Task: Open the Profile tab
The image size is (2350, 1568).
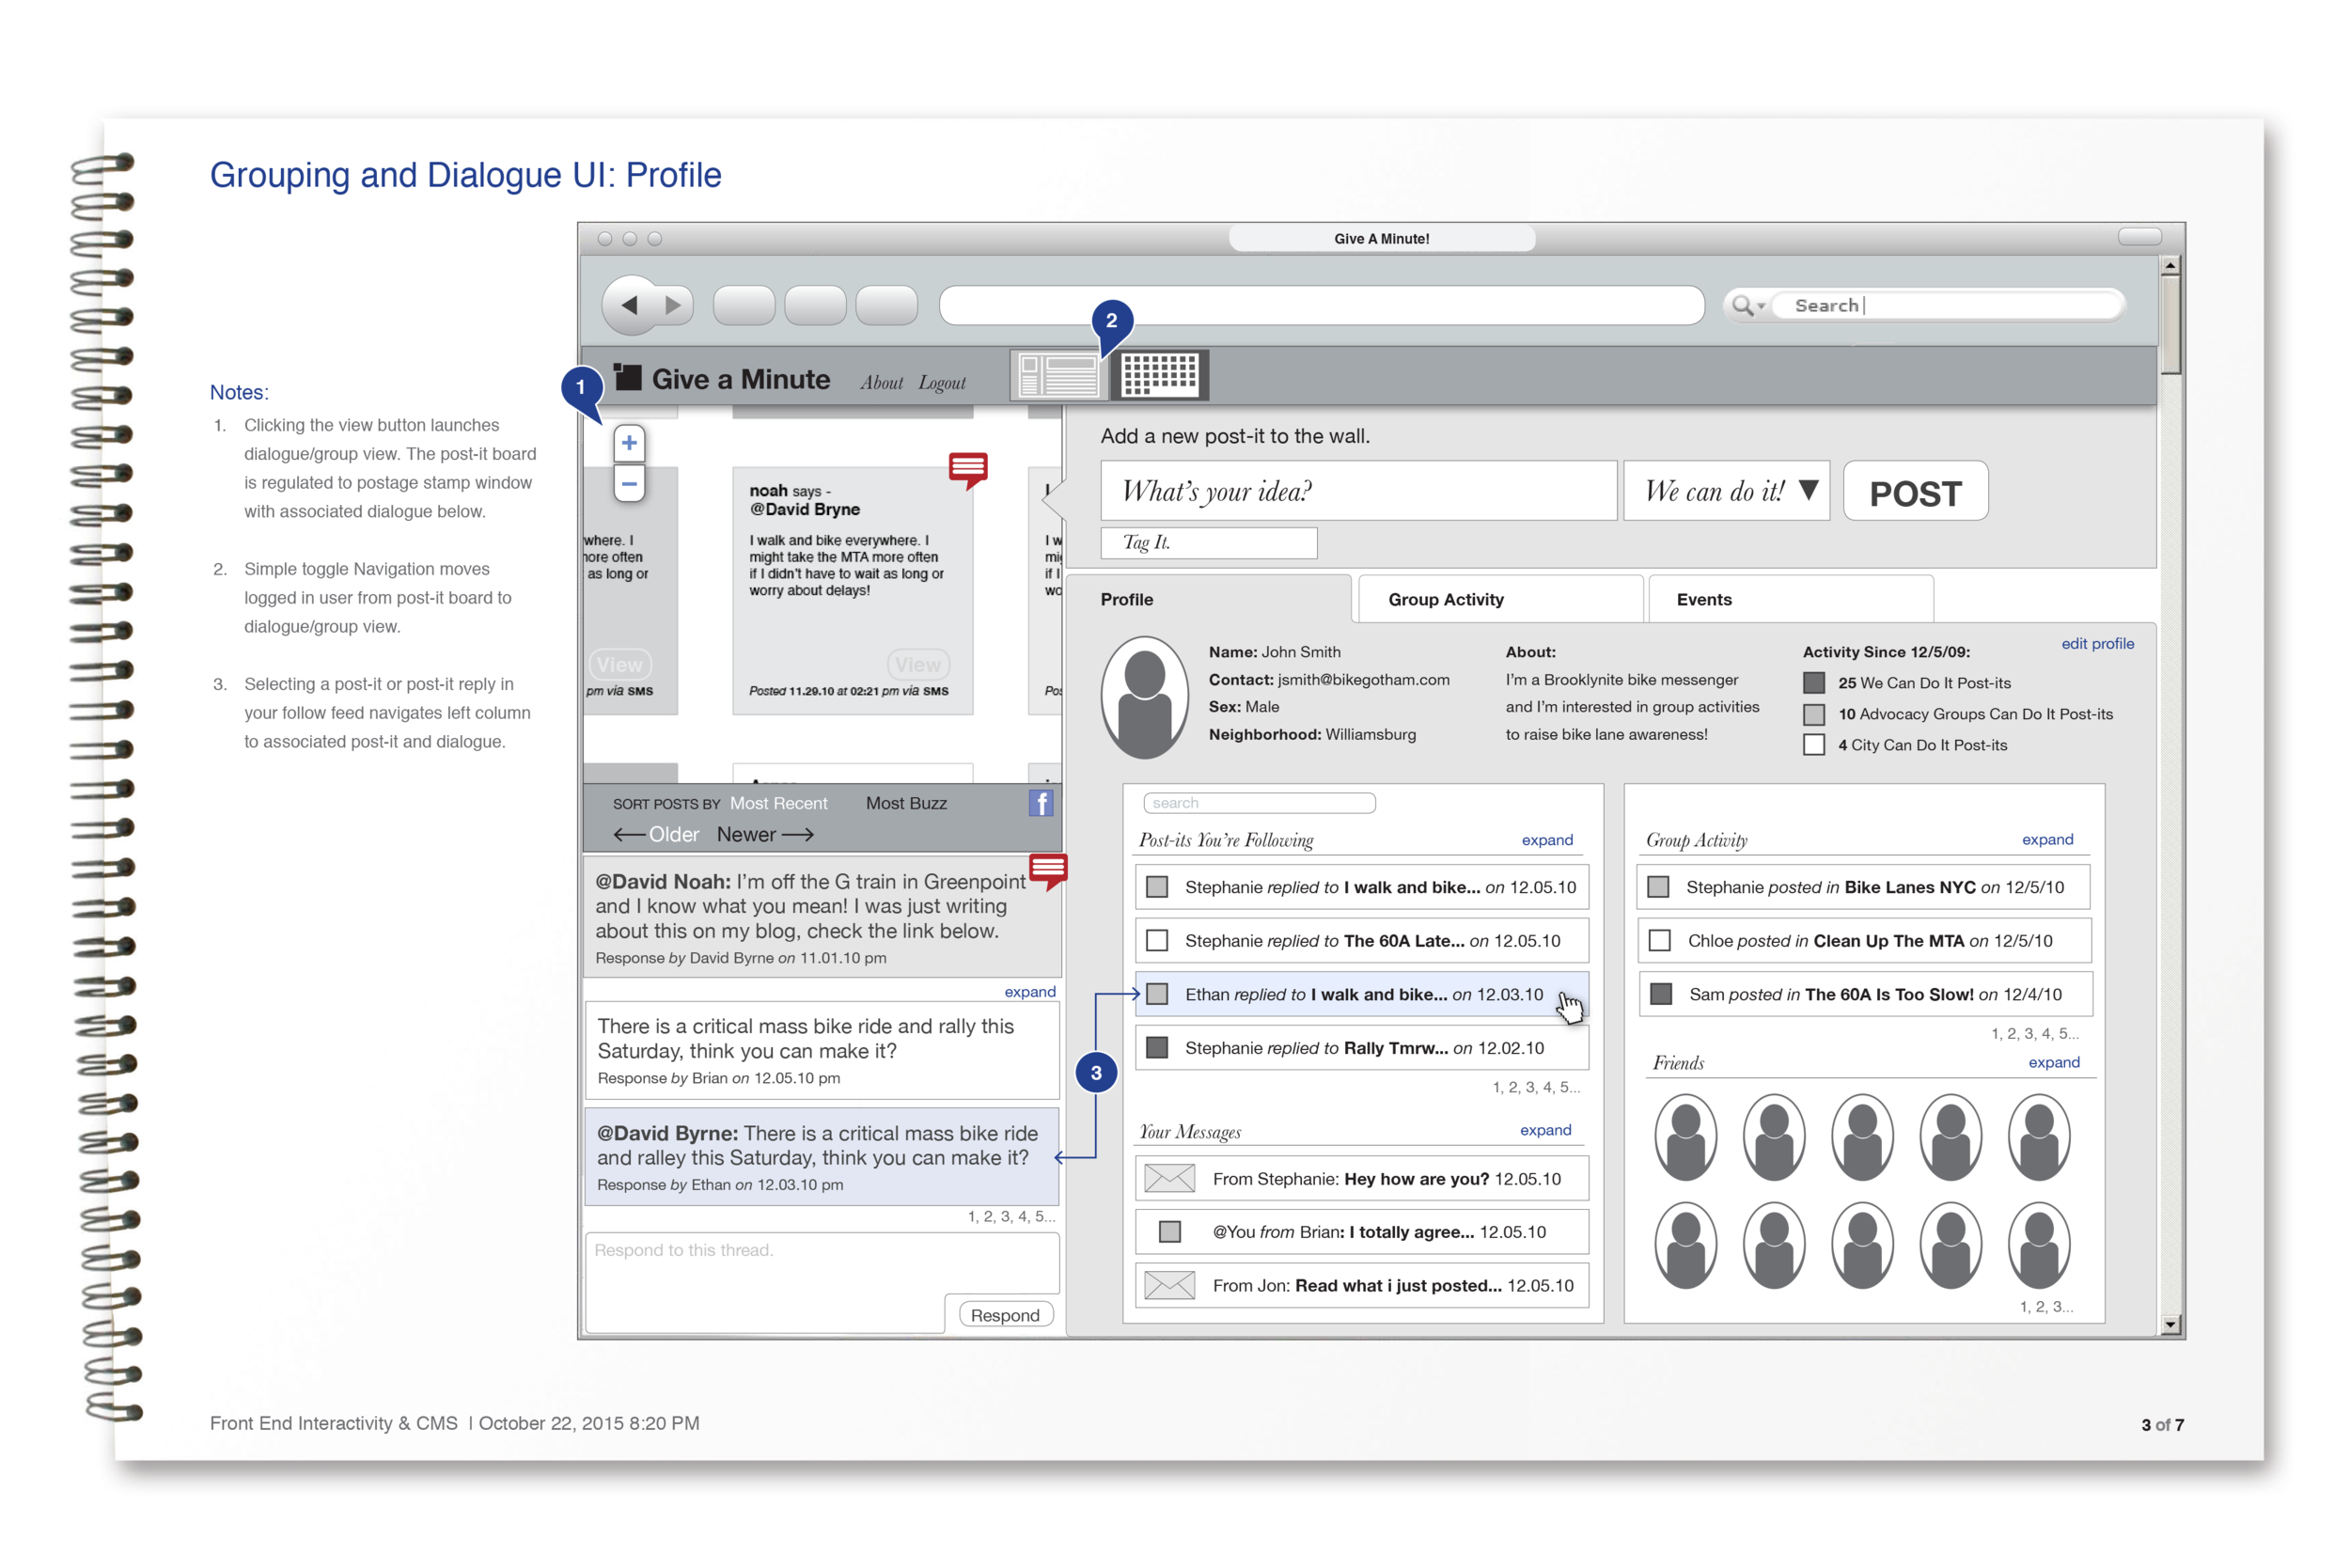Action: point(1209,599)
